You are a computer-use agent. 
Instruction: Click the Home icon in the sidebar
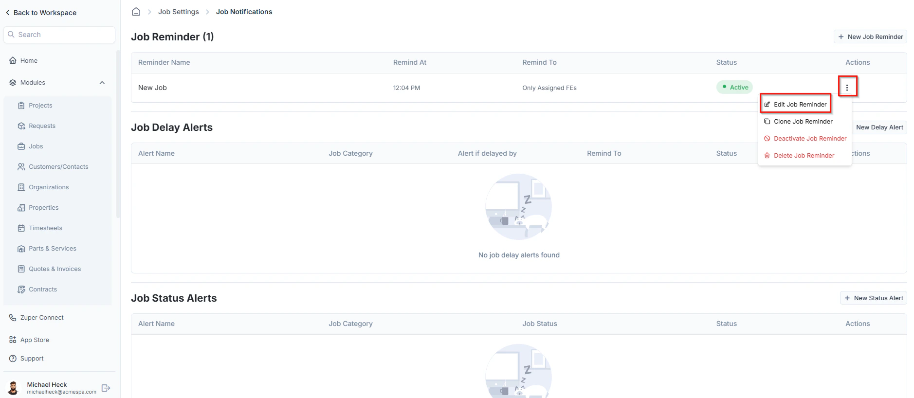13,60
